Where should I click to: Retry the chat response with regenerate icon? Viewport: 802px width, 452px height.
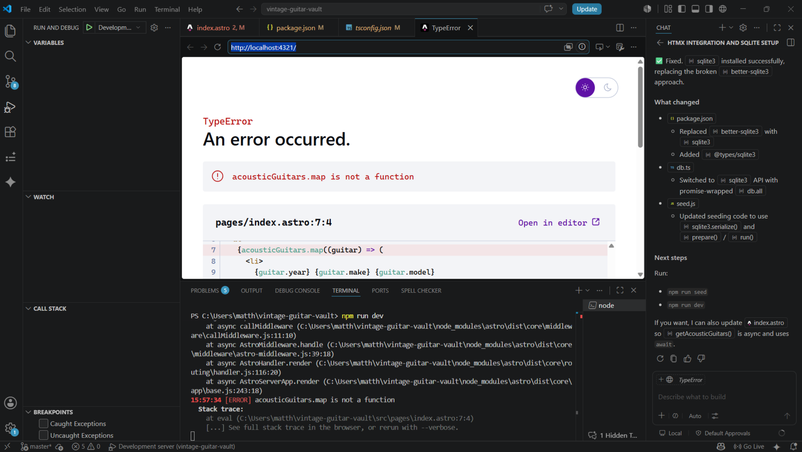[660, 359]
